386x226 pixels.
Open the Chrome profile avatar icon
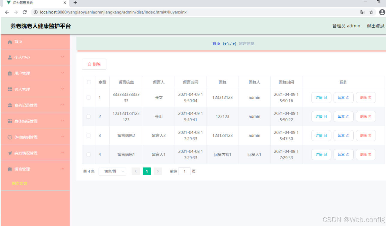click(x=382, y=12)
